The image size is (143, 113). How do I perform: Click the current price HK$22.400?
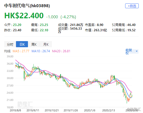[24, 16]
